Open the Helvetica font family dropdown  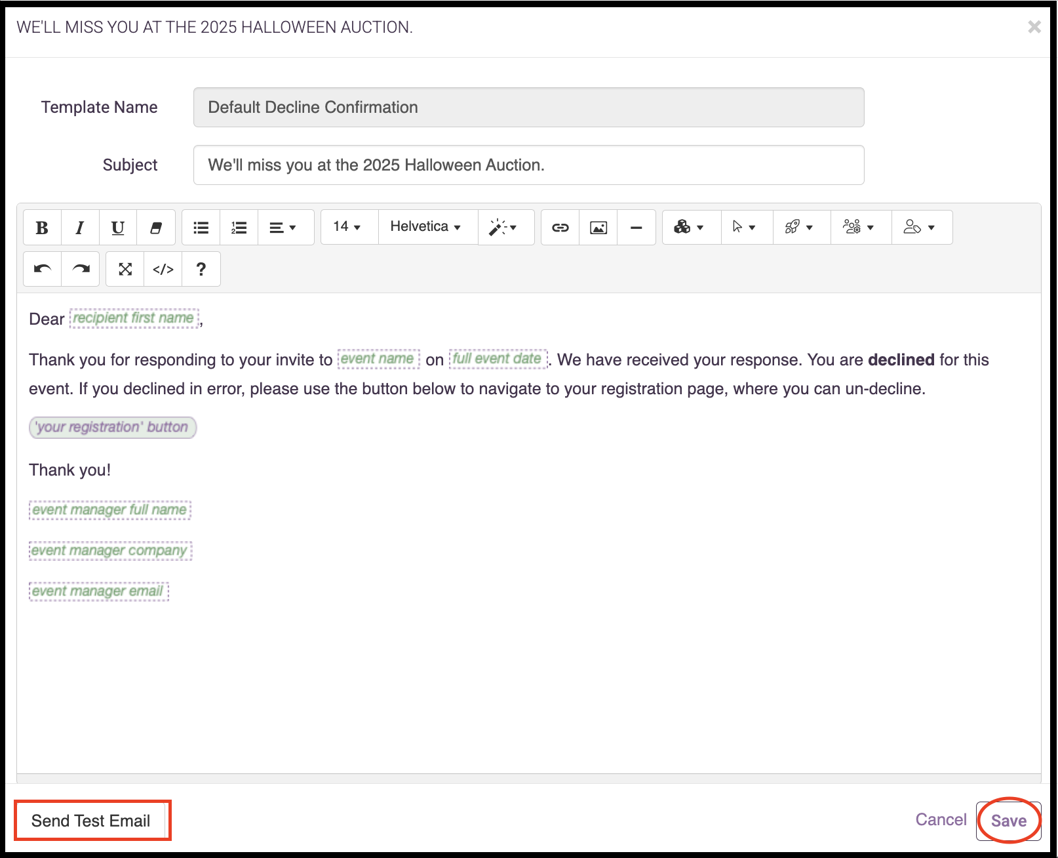[x=428, y=227]
